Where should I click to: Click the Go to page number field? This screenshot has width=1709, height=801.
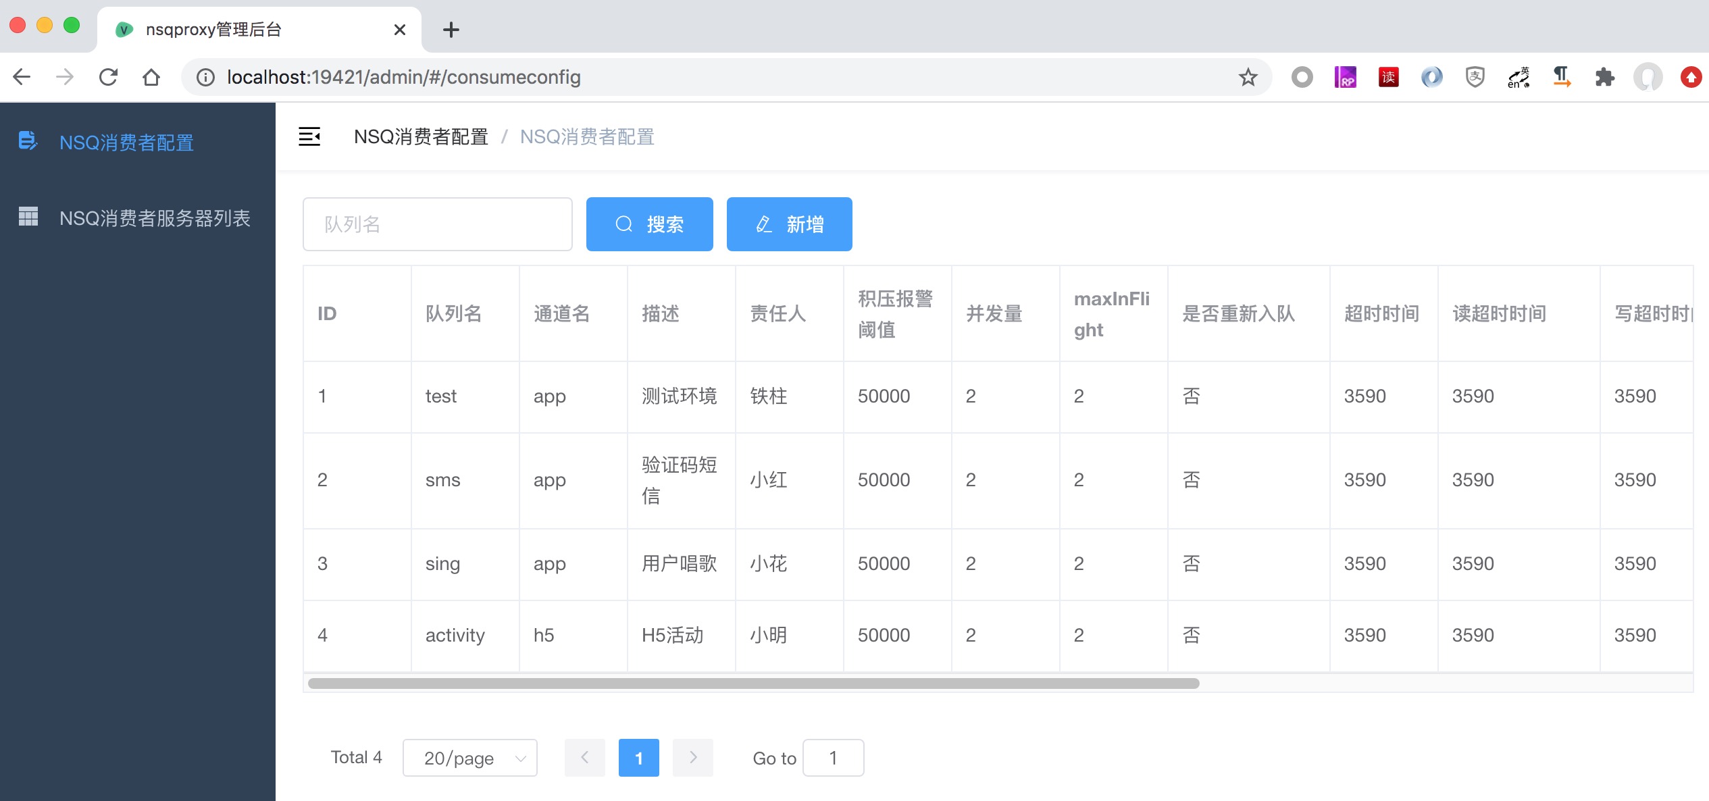click(833, 758)
